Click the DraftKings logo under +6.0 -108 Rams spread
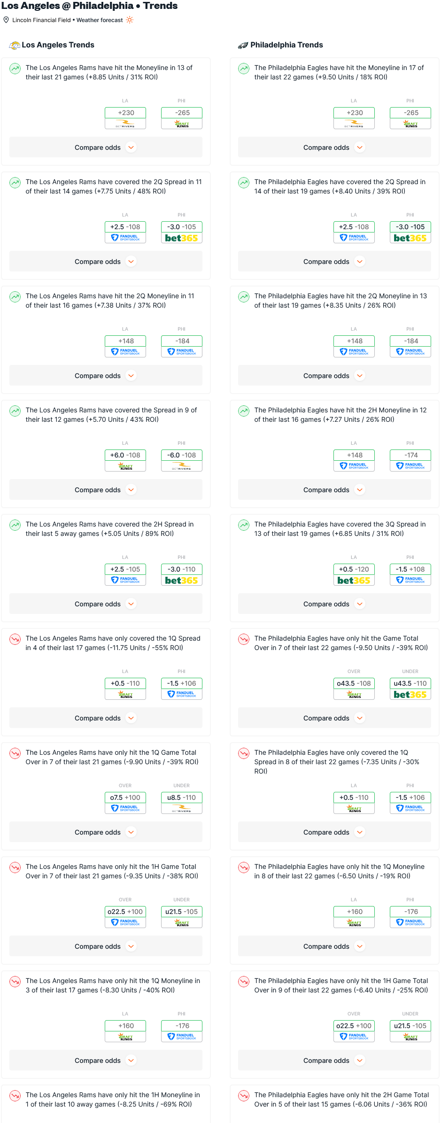441x1123 pixels. coord(125,466)
